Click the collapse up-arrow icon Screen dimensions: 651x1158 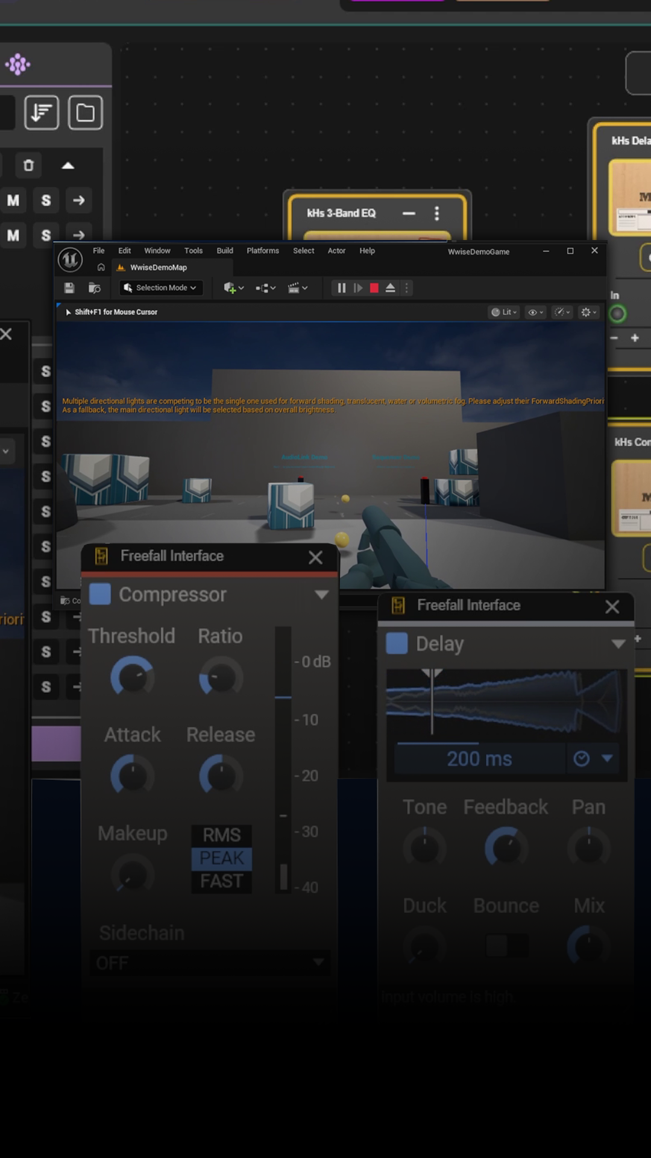tap(68, 165)
